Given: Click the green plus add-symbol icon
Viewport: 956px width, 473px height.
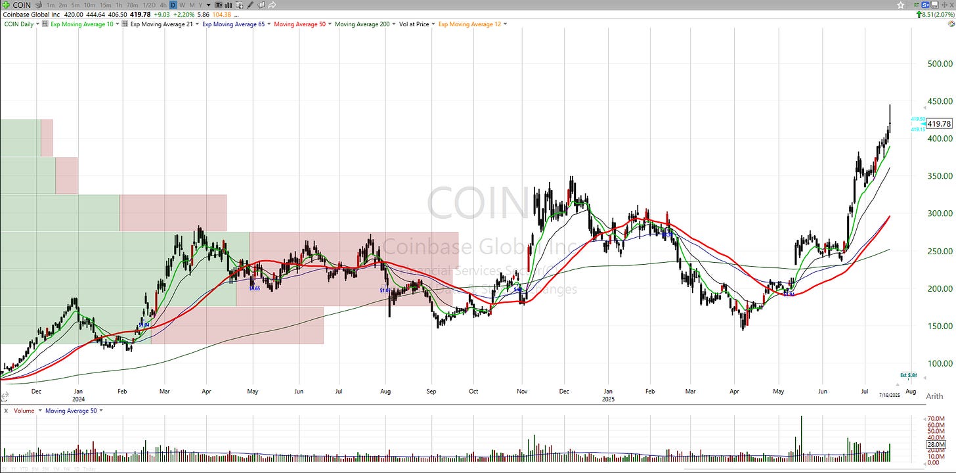Looking at the screenshot, I should pos(6,5).
